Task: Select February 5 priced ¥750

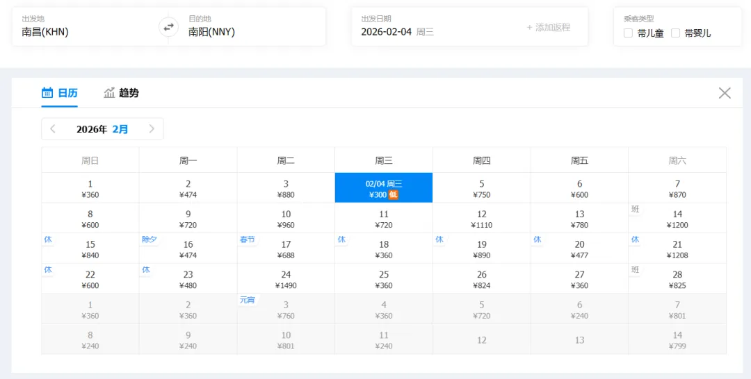Action: point(482,188)
